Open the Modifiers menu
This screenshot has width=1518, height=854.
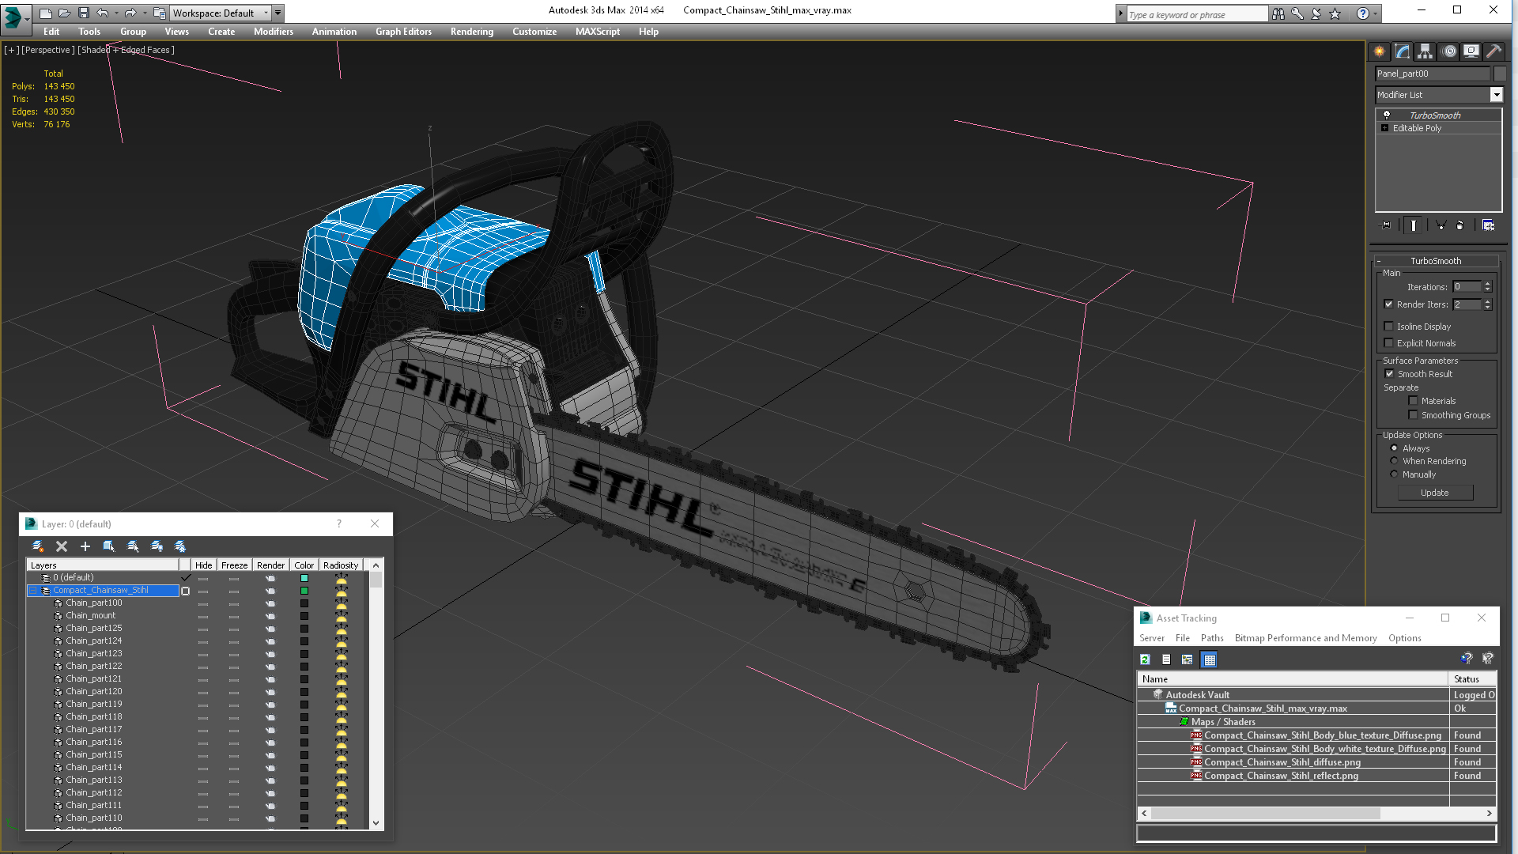tap(274, 32)
